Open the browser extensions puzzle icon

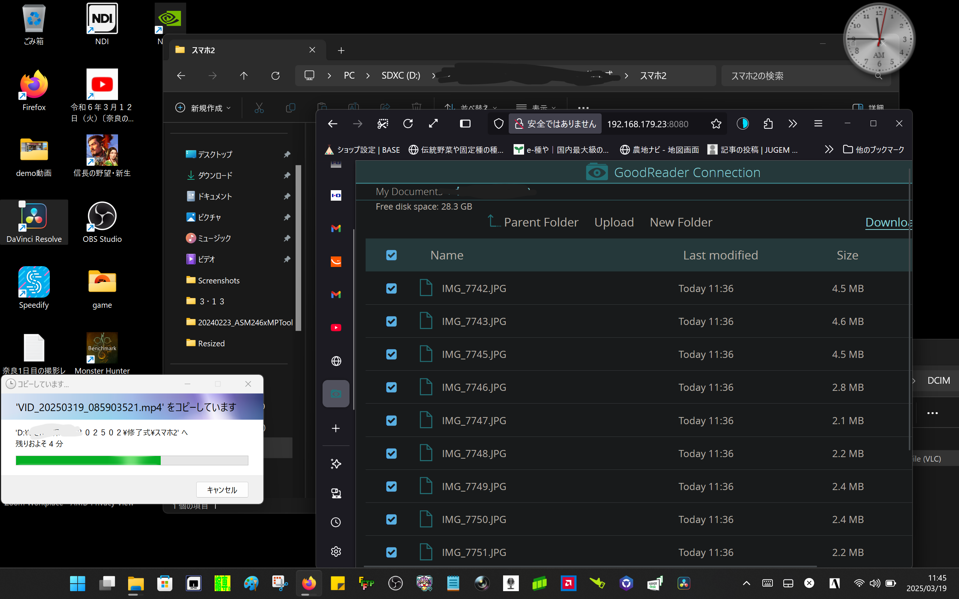[x=768, y=124]
